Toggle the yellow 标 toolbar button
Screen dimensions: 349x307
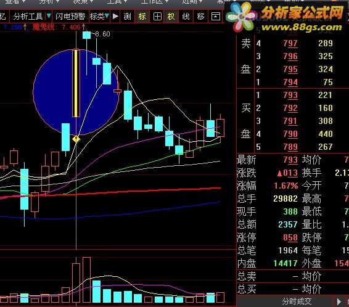[142, 17]
